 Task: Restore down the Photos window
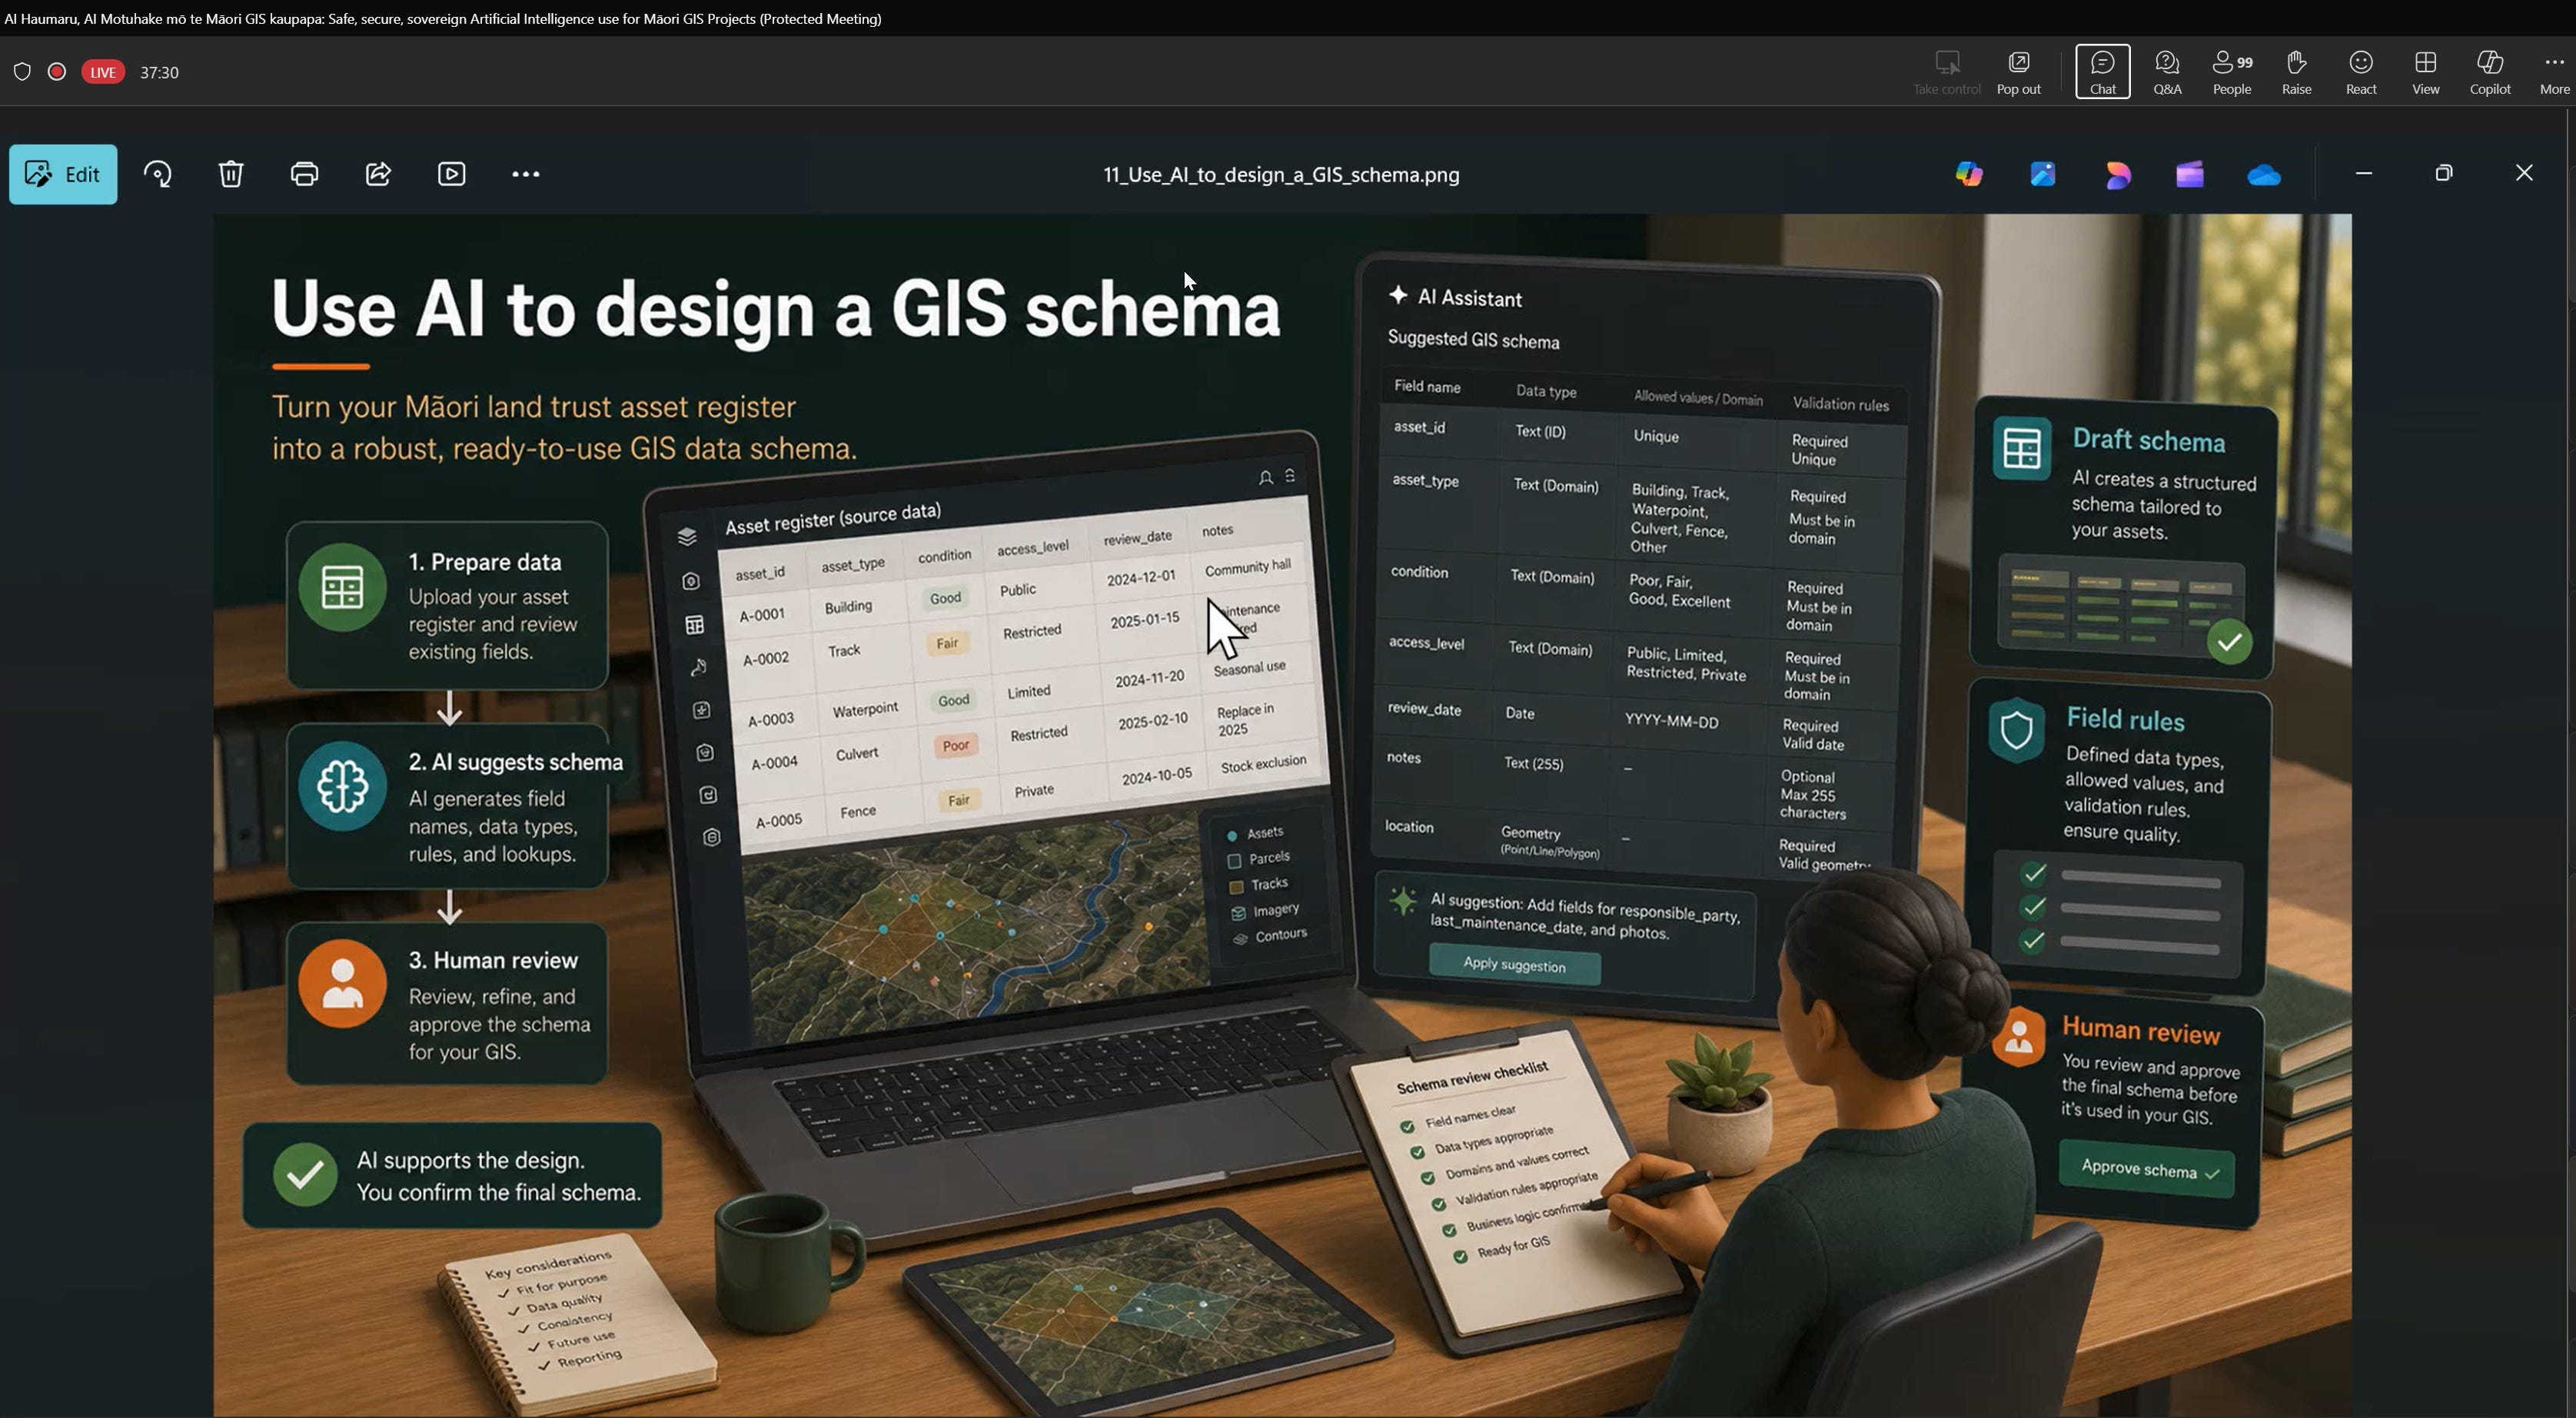point(2444,173)
